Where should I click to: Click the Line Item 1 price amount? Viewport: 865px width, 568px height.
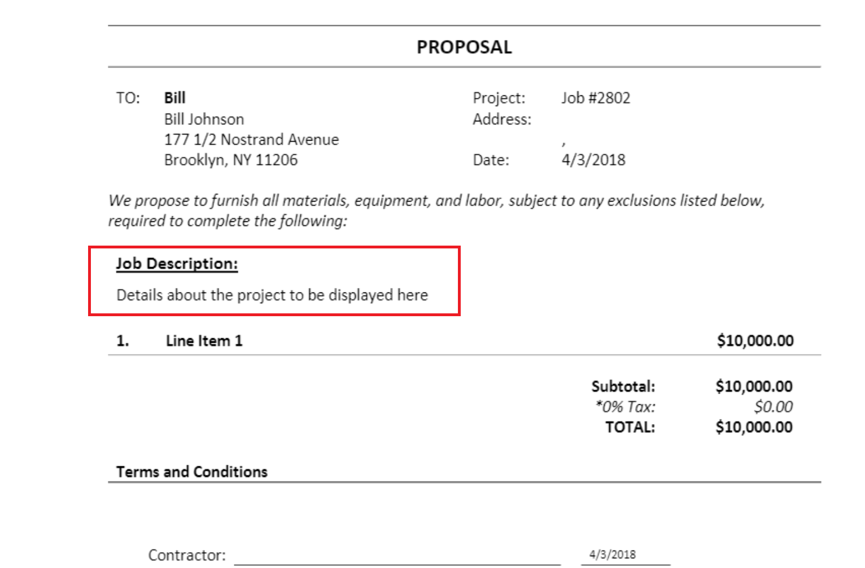coord(755,340)
